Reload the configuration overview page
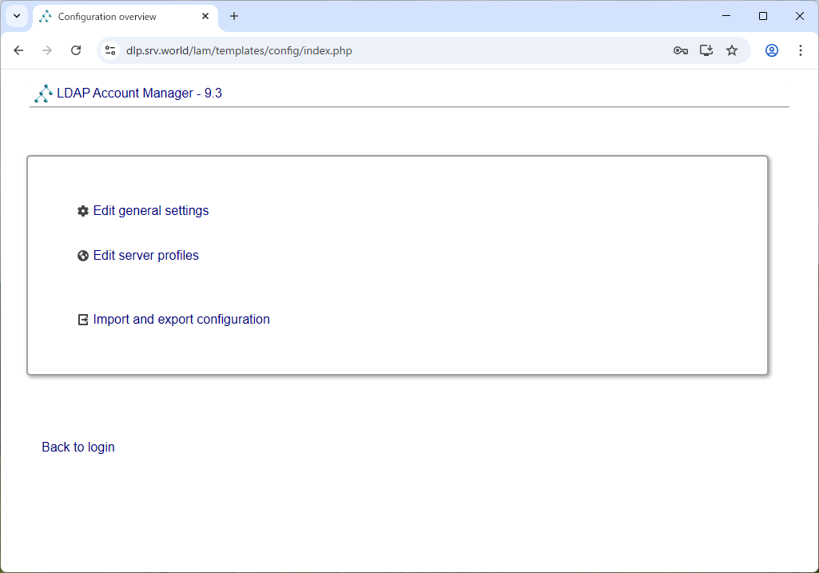This screenshot has height=573, width=819. (76, 50)
